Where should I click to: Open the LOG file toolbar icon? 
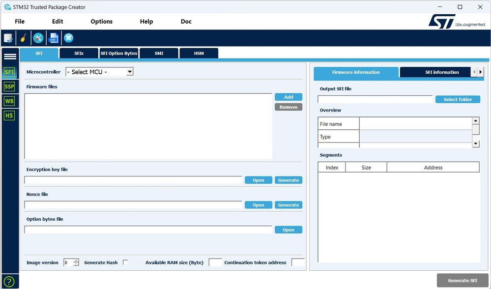coord(53,38)
